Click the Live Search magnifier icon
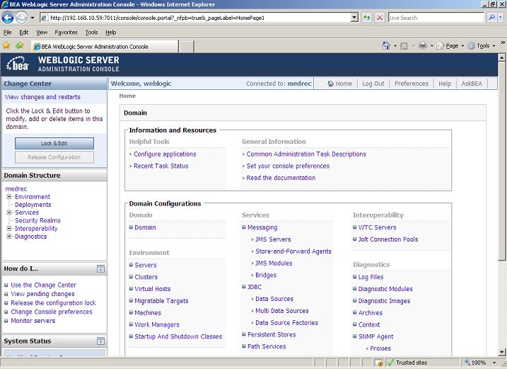This screenshot has height=369, width=507. (491, 18)
